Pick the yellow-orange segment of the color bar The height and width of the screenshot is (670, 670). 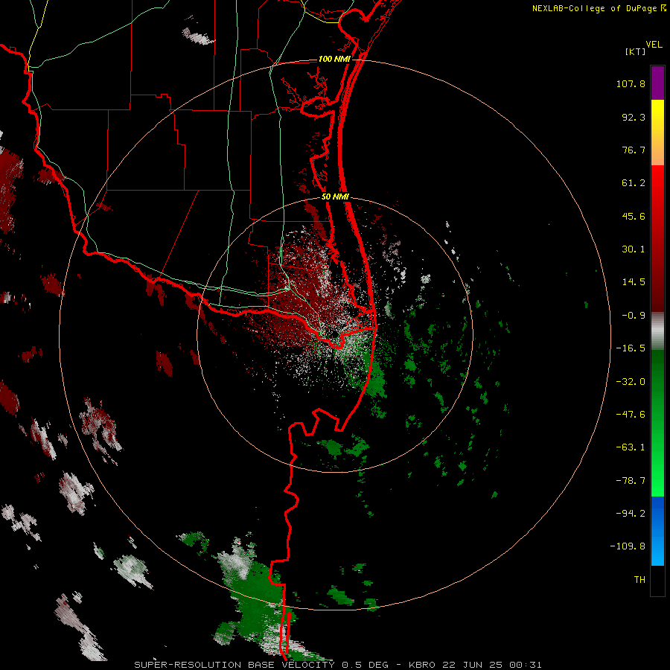click(657, 133)
